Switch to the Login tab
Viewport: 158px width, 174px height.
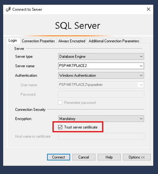coord(13,41)
